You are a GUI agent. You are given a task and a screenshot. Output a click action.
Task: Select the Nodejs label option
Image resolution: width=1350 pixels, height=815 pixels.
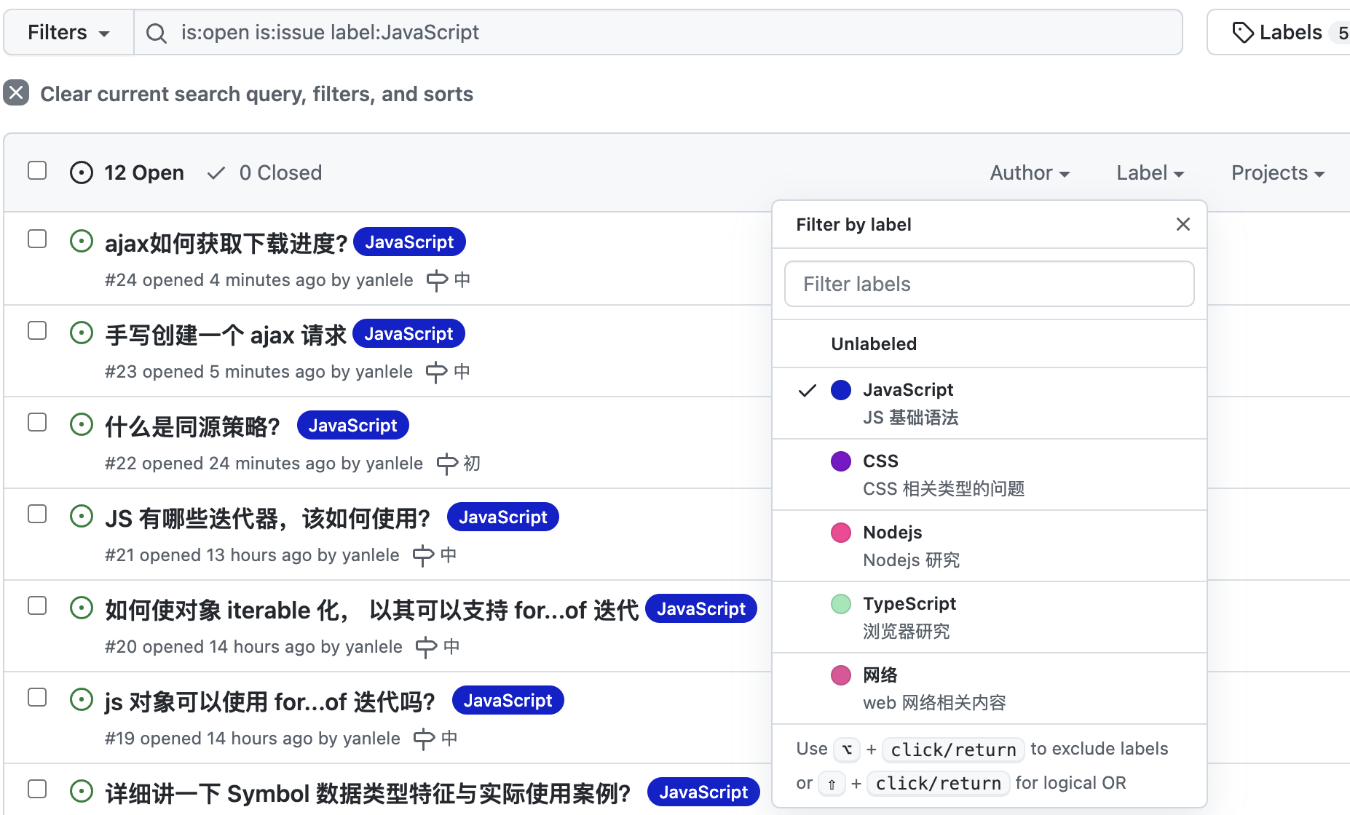coord(989,546)
